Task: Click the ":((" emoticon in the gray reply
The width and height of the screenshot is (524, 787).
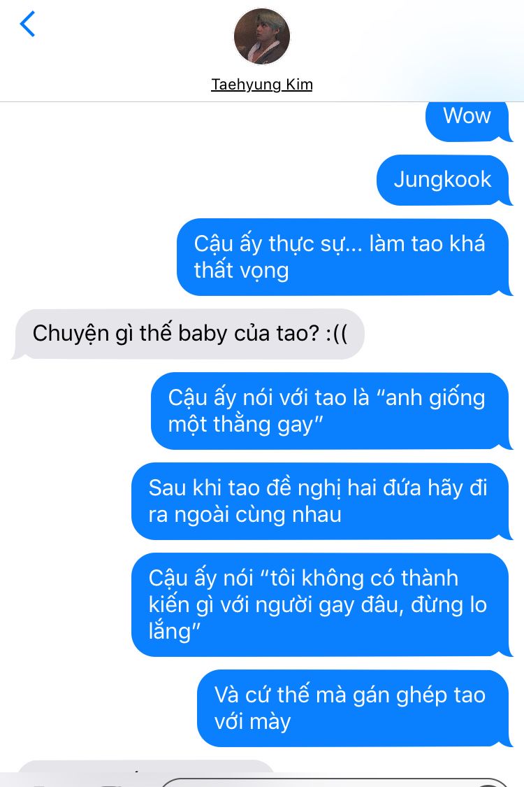Action: pyautogui.click(x=337, y=333)
